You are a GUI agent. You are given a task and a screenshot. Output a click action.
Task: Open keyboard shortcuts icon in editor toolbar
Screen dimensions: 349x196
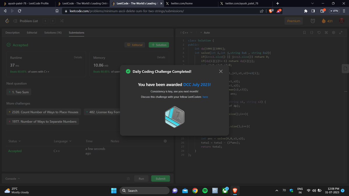(x=326, y=33)
